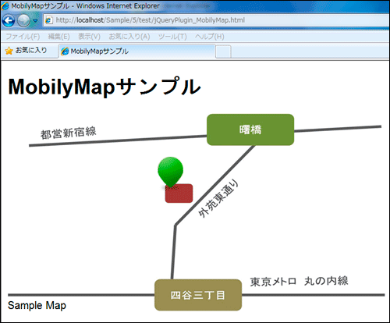The height and width of the screenshot is (323, 390).
Task: Open the recent pages dropdown arrow
Action: coord(35,20)
